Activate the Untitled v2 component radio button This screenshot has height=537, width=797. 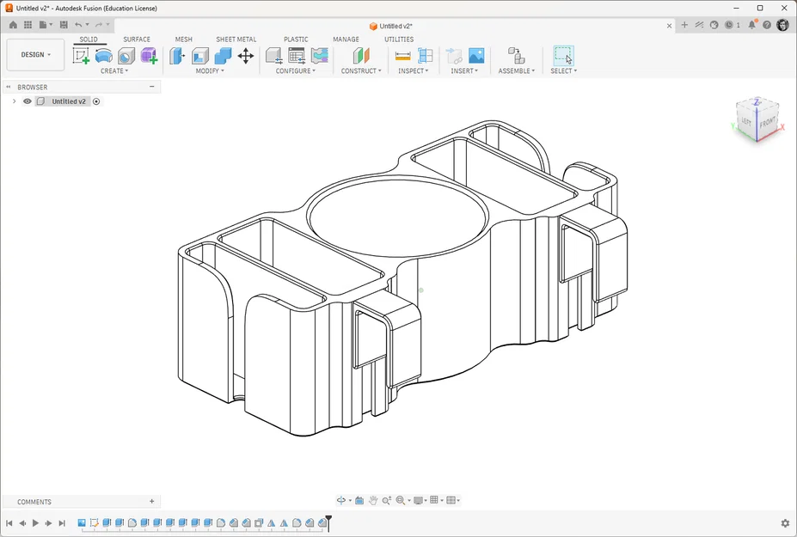(96, 101)
